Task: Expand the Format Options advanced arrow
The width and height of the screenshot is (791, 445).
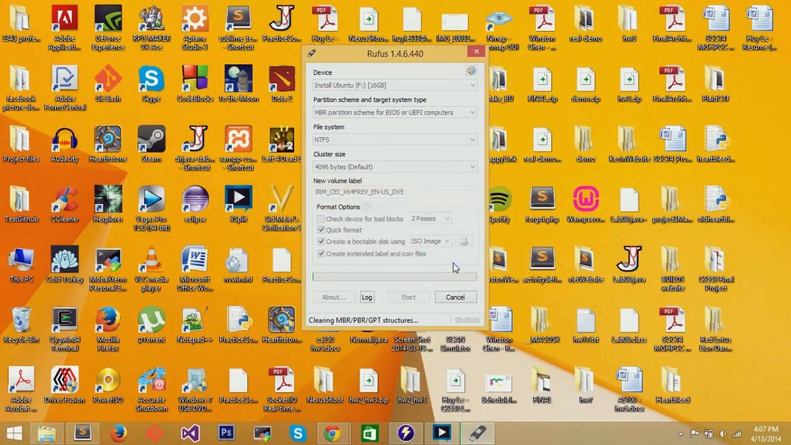Action: (x=367, y=207)
